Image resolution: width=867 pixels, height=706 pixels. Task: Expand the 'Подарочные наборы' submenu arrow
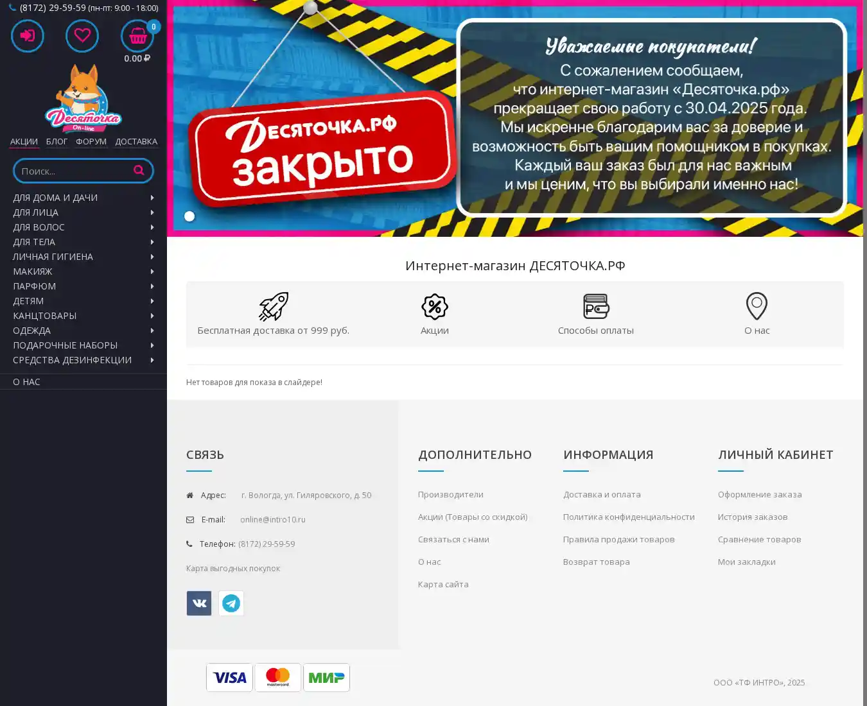pos(152,345)
